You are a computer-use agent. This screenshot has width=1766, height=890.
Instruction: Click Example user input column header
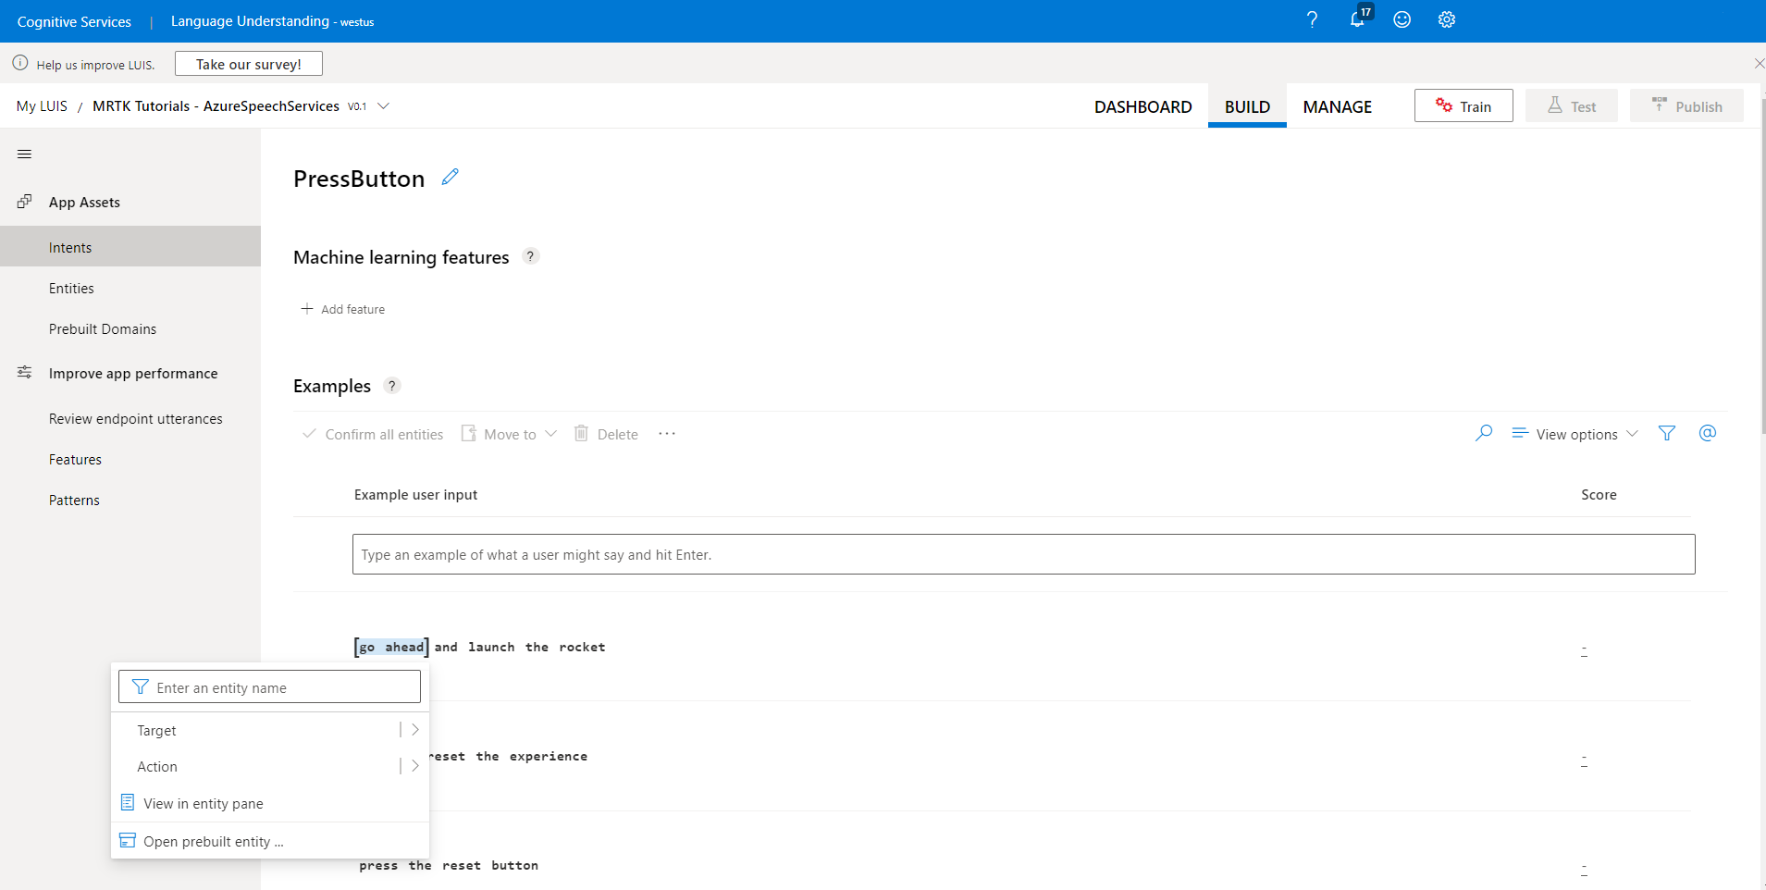click(415, 494)
